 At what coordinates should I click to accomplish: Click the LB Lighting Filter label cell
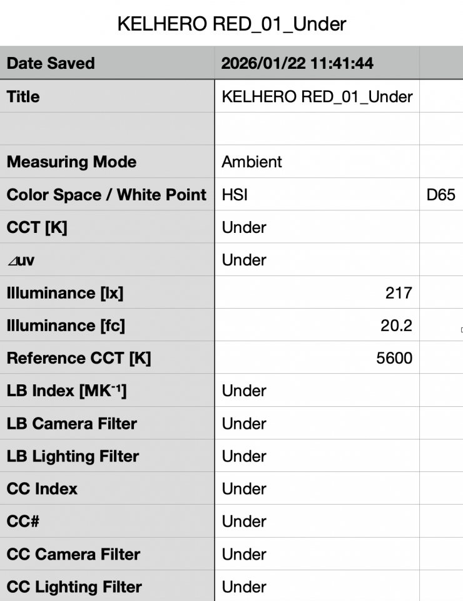point(107,456)
